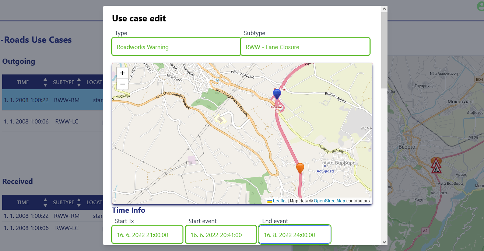Select the highlighted Outgoing RWW-RM row
Image resolution: width=484 pixels, height=251 pixels.
pos(52,100)
